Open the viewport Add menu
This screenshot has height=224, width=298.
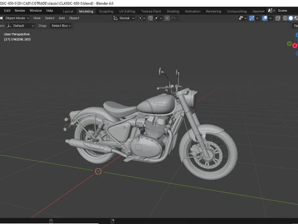[x=61, y=18]
